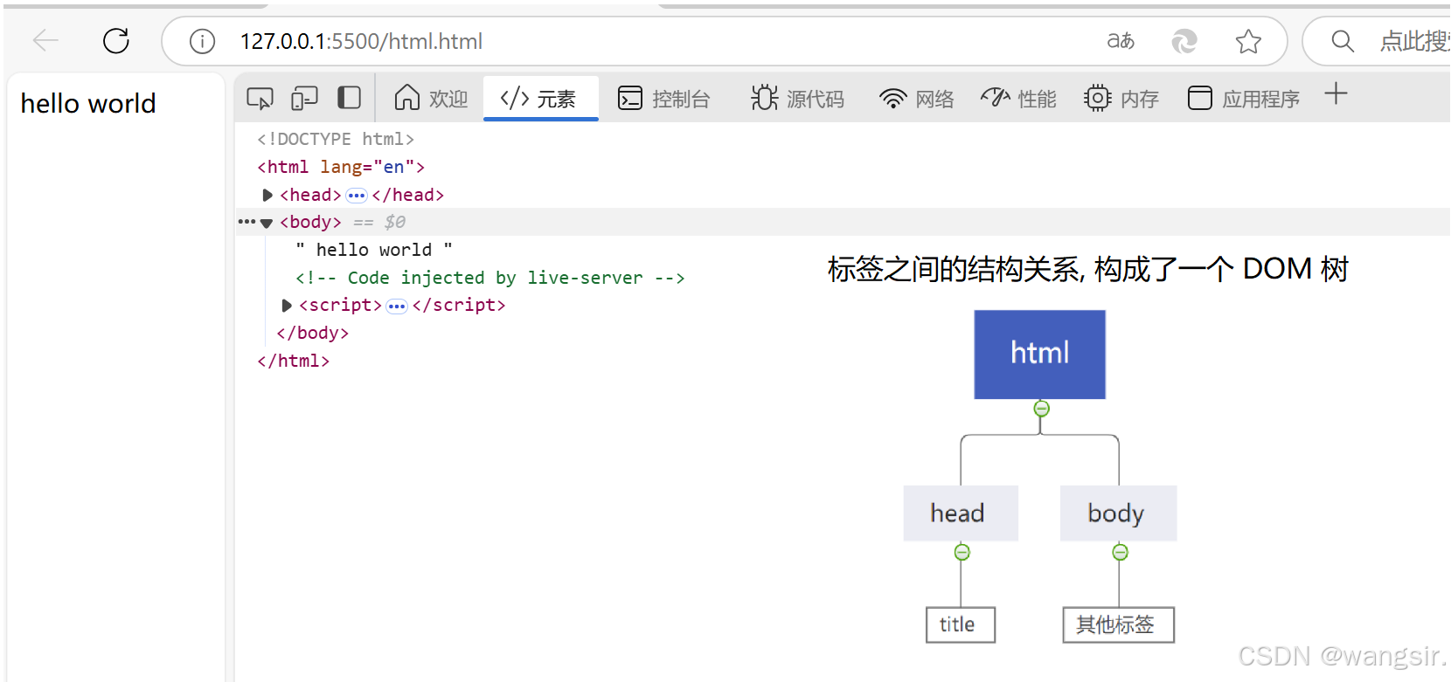Collapse the body element node
This screenshot has width=1451, height=682.
pos(267,223)
